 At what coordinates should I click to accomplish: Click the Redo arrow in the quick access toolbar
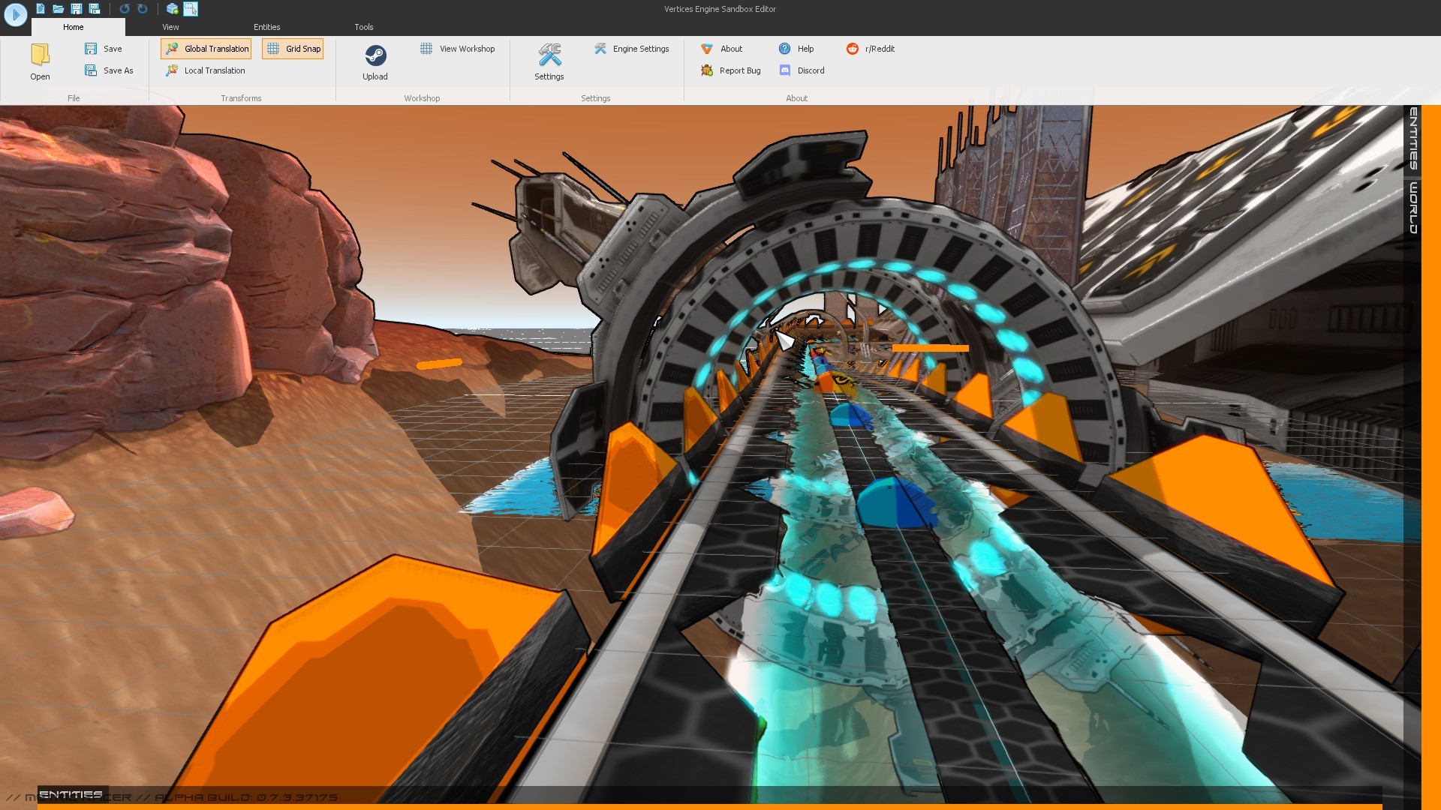click(142, 9)
